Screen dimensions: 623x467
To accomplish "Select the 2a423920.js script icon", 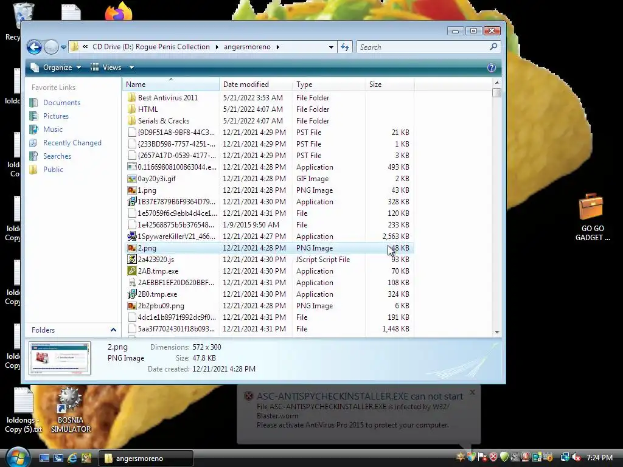I will tap(132, 259).
